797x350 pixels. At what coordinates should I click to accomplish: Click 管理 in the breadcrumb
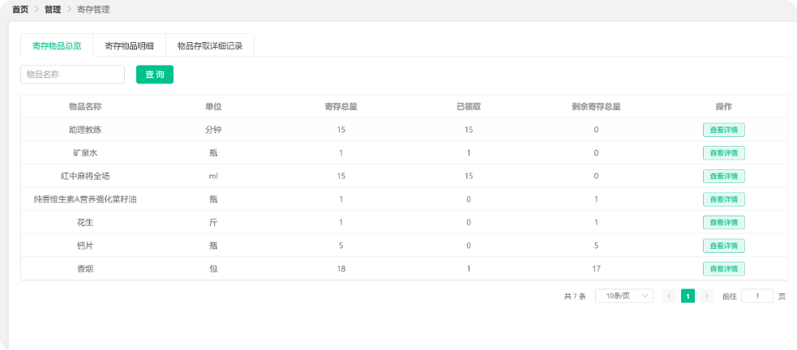53,10
